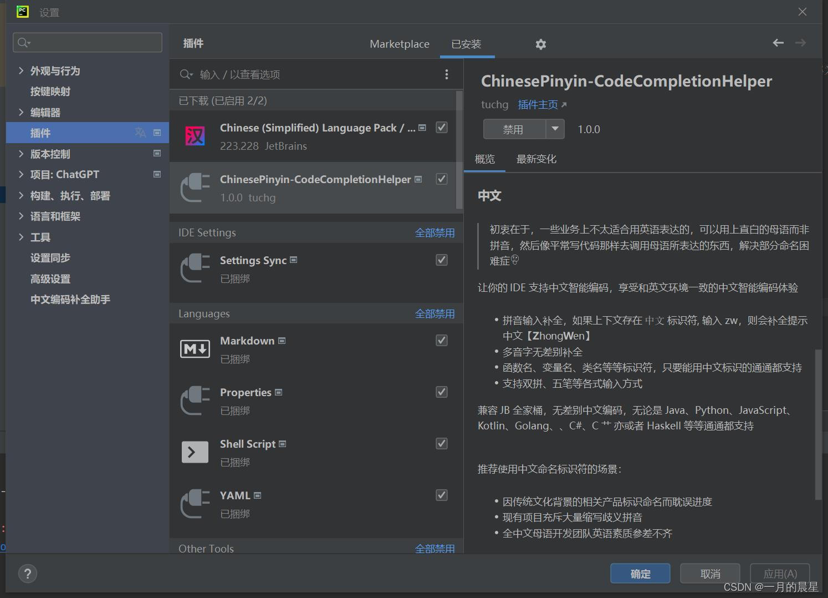Go forward with the right arrow
Viewport: 828px width, 598px height.
800,43
